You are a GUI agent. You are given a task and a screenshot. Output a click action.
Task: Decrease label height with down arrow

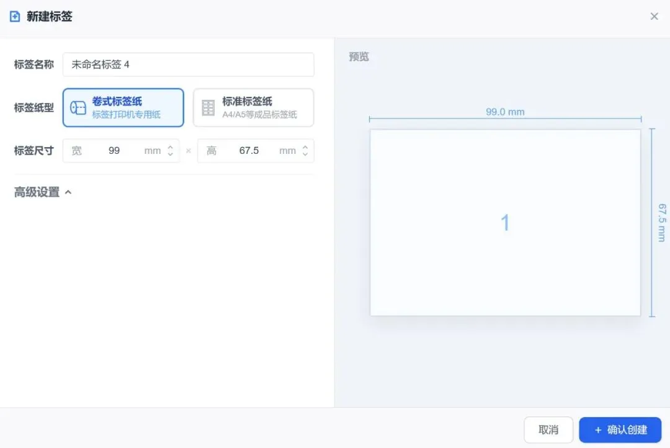coord(305,155)
